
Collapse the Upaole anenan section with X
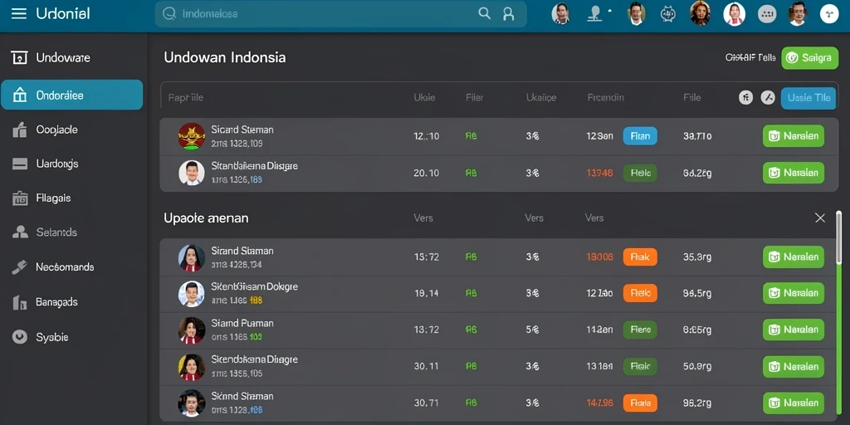(x=819, y=218)
